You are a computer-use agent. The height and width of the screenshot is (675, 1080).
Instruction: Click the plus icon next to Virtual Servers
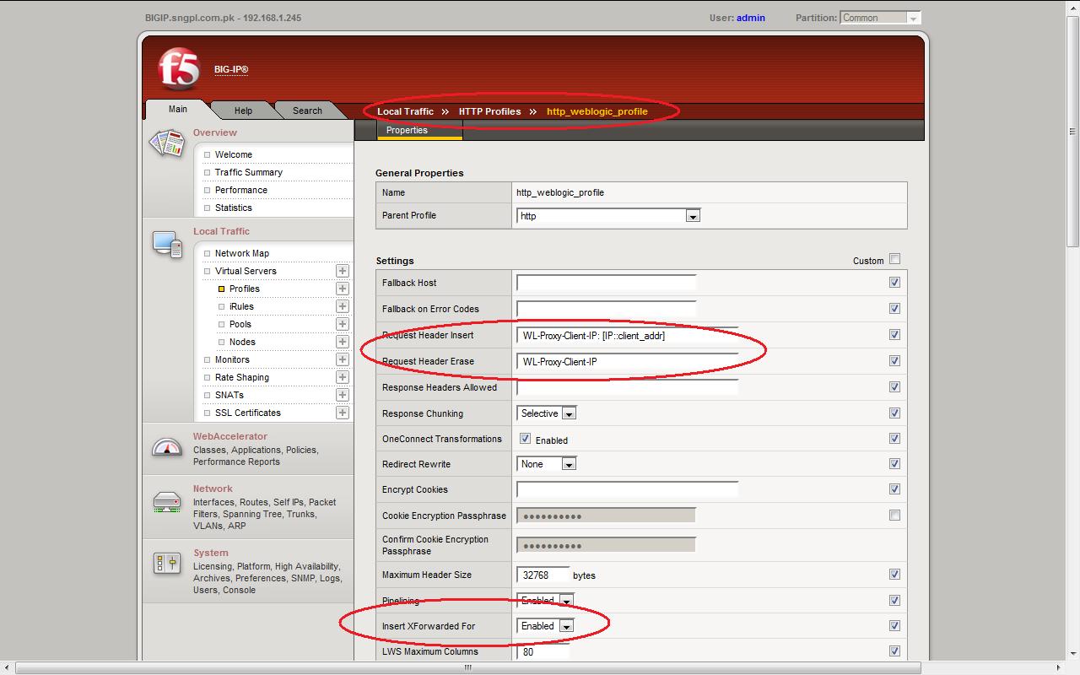343,271
